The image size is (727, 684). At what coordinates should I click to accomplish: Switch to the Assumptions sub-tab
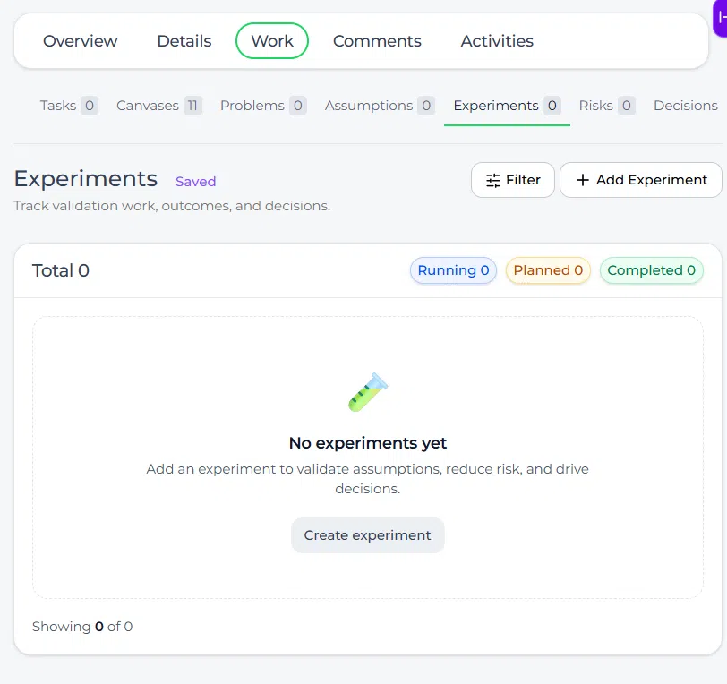click(380, 106)
